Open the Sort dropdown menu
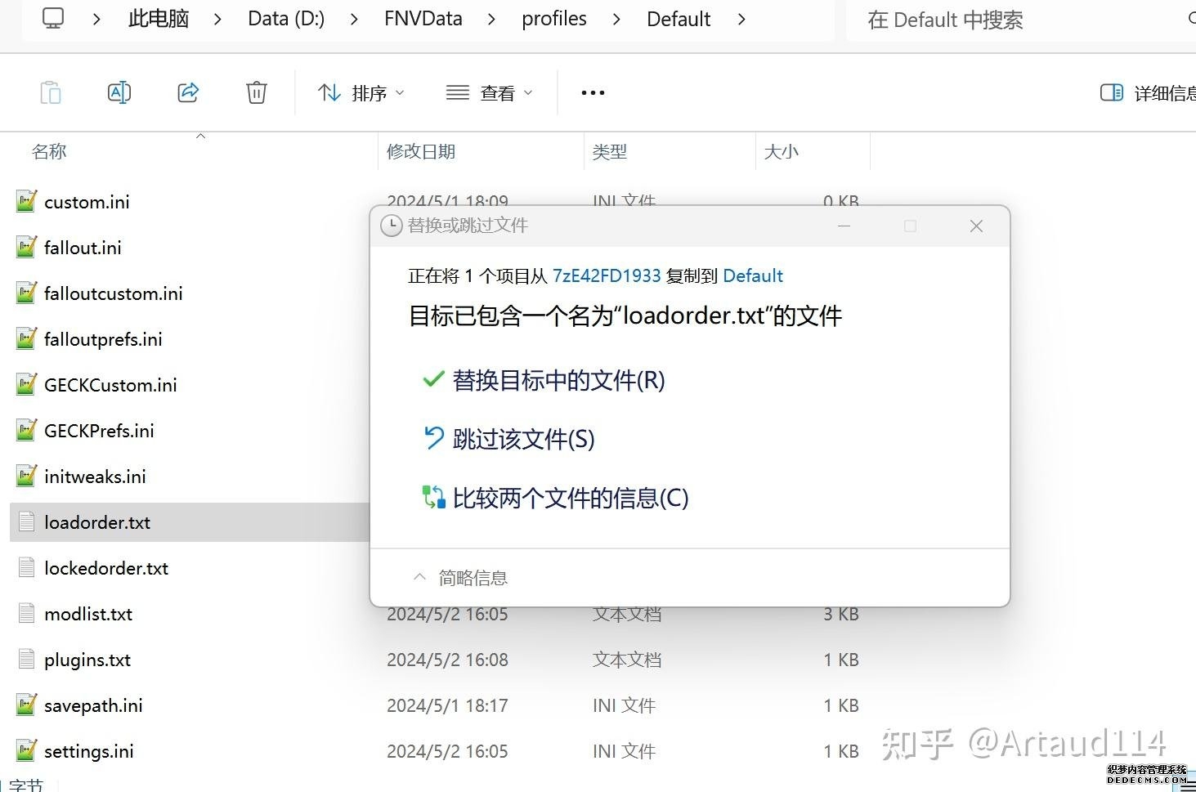This screenshot has width=1196, height=792. pyautogui.click(x=361, y=93)
